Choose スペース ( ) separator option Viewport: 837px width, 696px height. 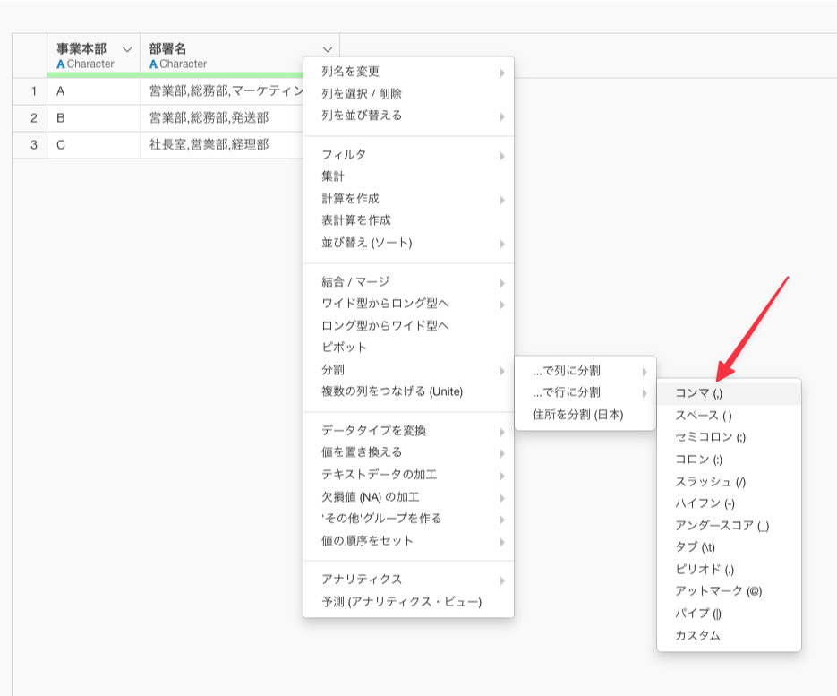click(704, 416)
